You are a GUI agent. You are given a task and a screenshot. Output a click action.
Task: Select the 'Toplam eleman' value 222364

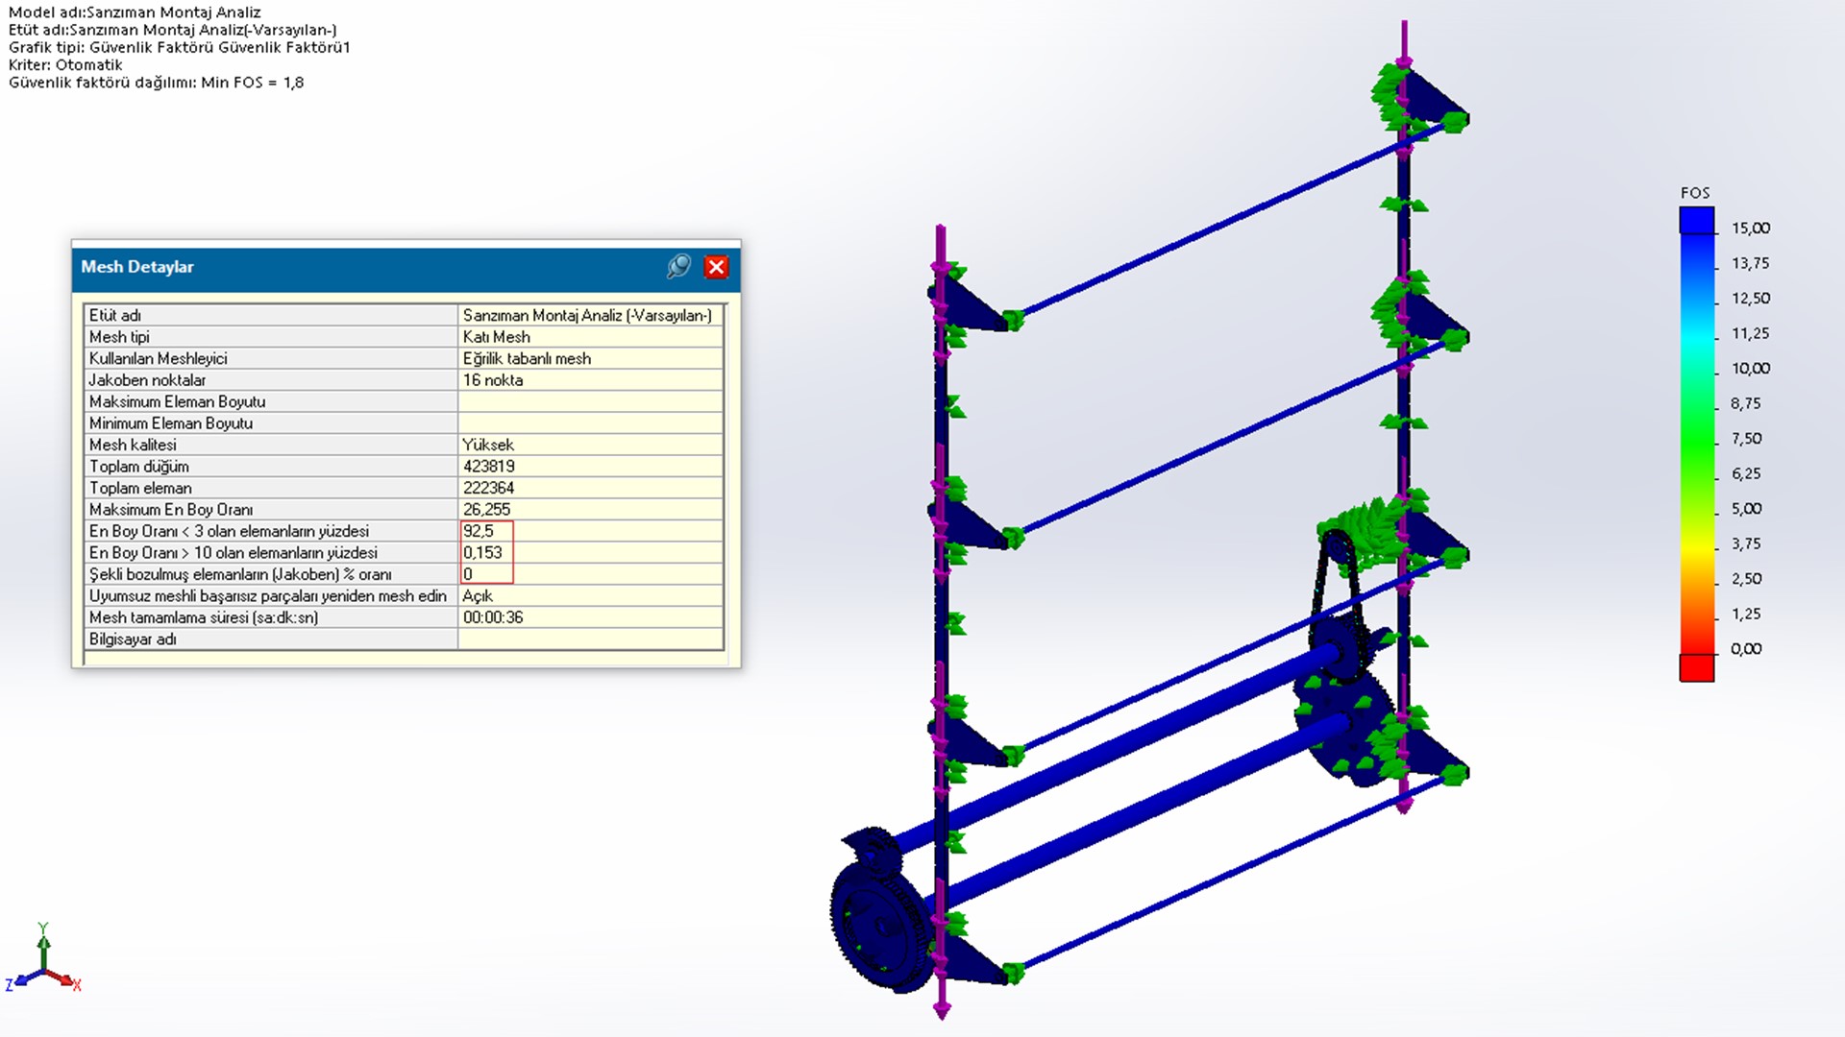(x=488, y=488)
